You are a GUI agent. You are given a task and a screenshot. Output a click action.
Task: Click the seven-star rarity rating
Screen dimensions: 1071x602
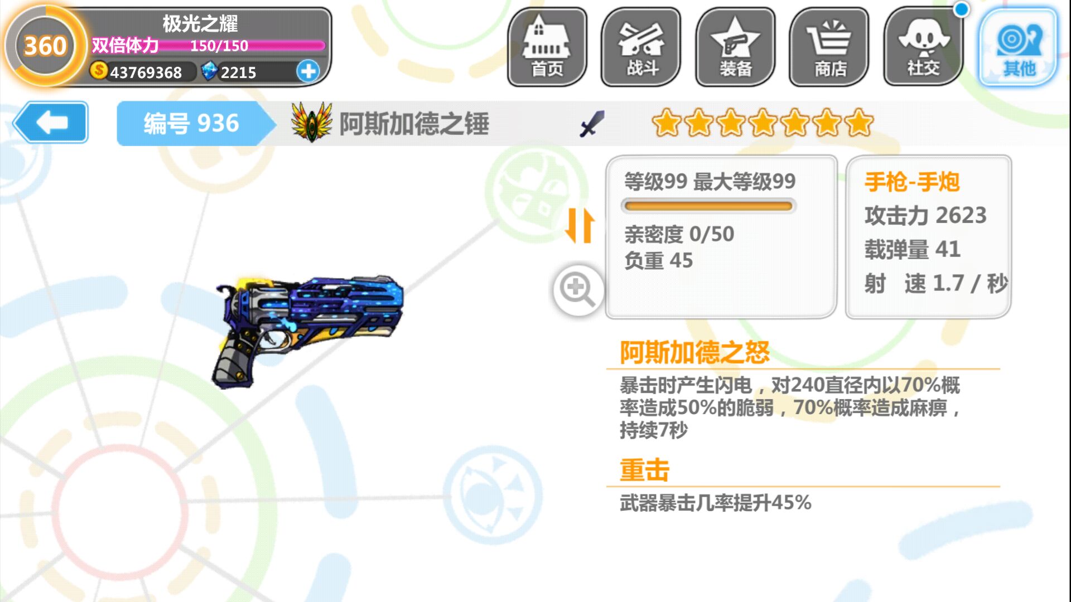coord(763,123)
